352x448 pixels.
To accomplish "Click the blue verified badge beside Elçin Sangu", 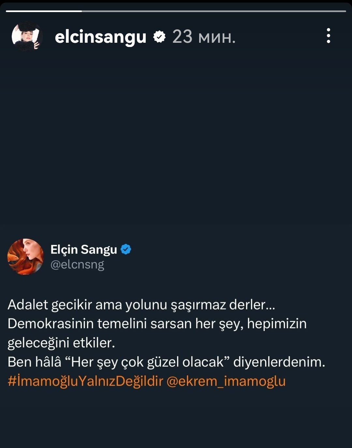I will point(126,249).
